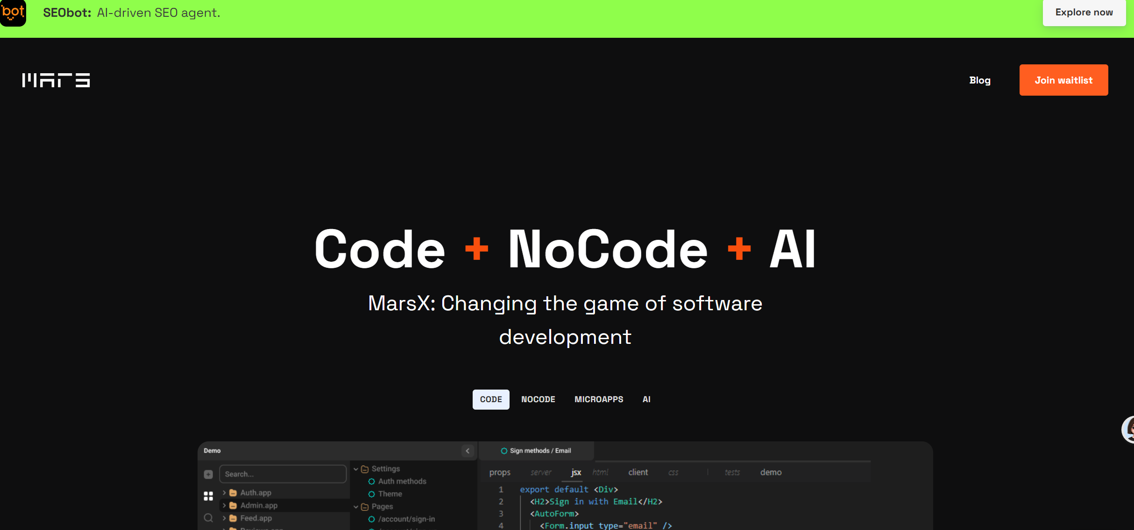
Task: Collapse the Pages folder chevron
Action: click(356, 507)
